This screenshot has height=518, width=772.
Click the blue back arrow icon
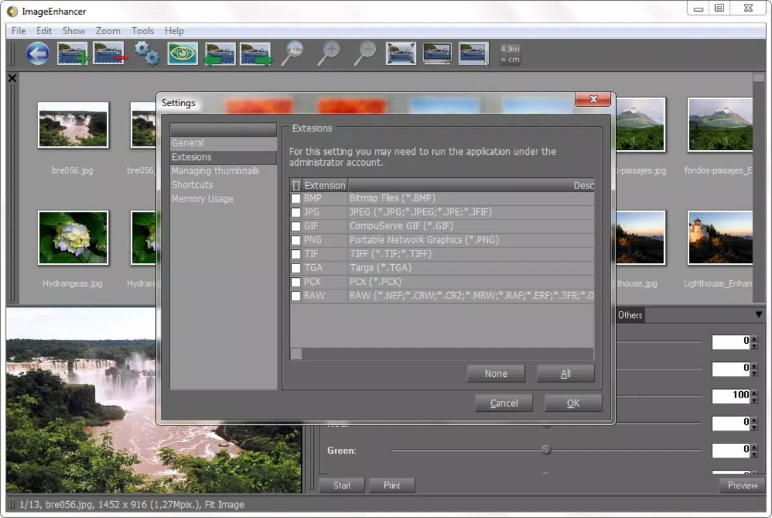(x=38, y=54)
